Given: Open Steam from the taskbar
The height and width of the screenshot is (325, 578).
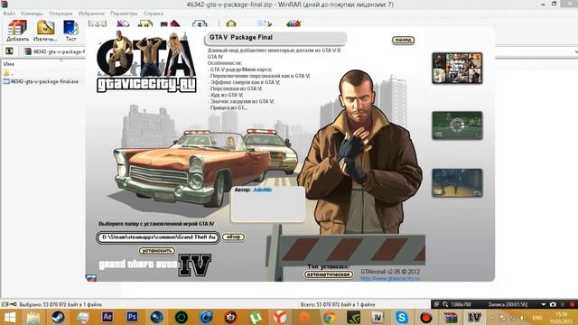Looking at the screenshot, I should [58, 317].
